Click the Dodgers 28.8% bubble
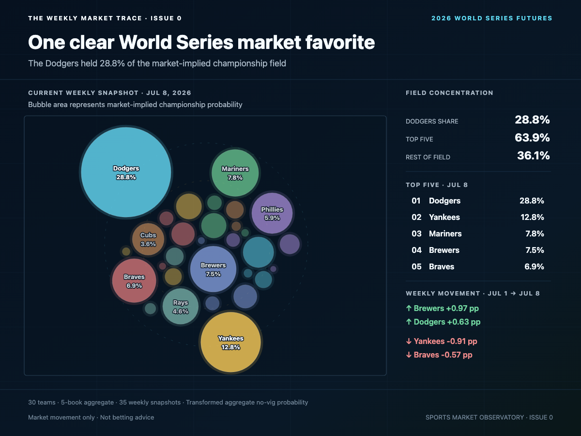The width and height of the screenshot is (581, 436). pyautogui.click(x=126, y=172)
